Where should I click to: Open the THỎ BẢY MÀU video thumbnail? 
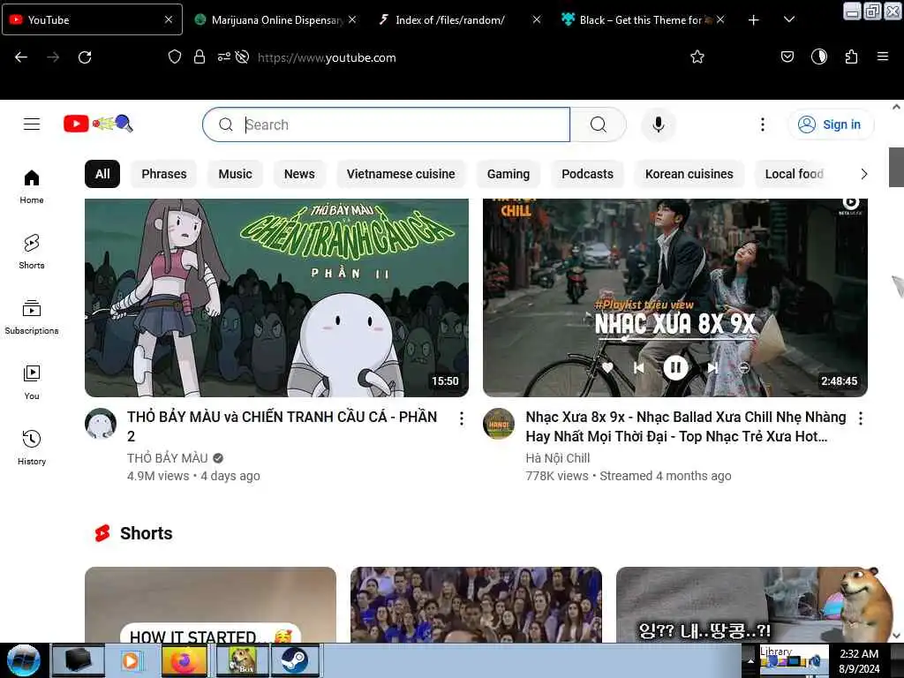coord(276,298)
